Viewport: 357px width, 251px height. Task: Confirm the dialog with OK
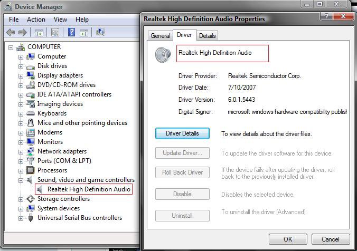tap(288, 239)
